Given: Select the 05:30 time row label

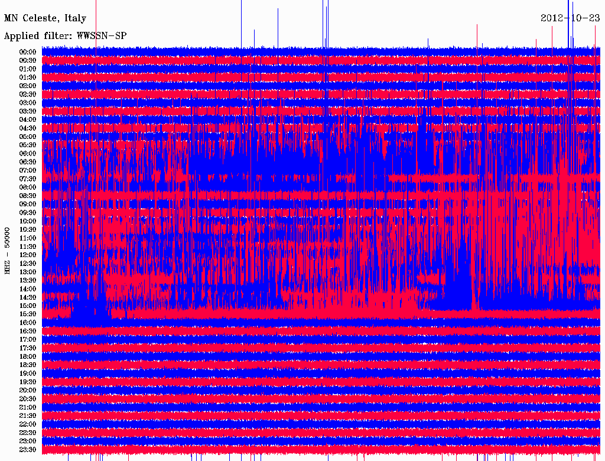Looking at the screenshot, I should pyautogui.click(x=28, y=145).
